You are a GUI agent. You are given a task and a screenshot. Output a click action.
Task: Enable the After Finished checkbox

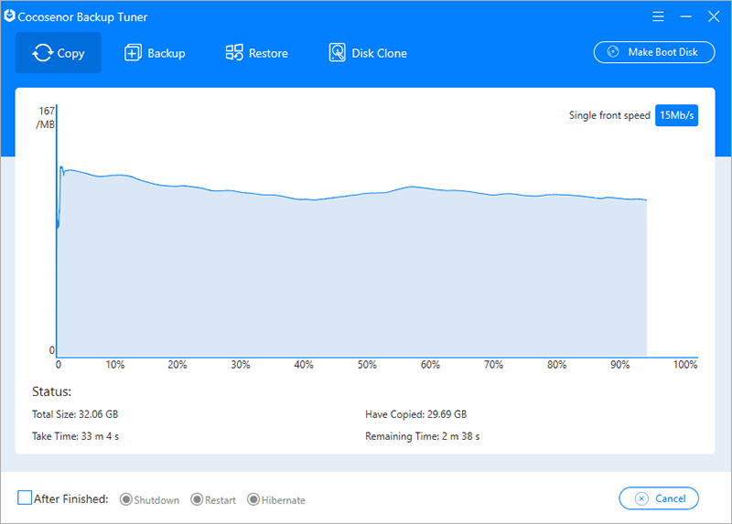point(25,498)
